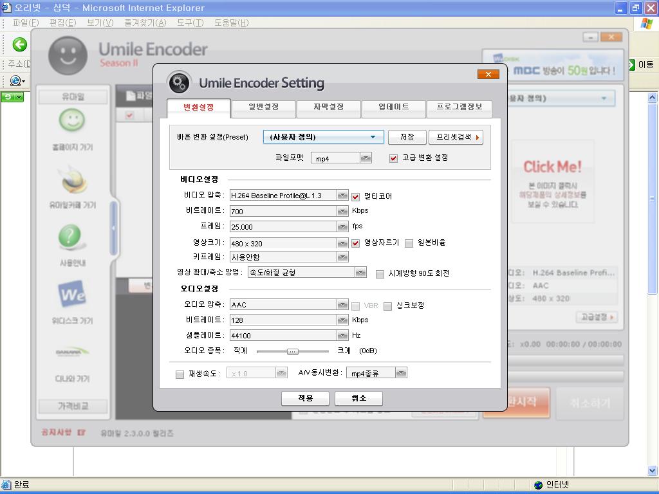
Task: Click the 유마일 button atop the sidebar
Action: [x=73, y=97]
